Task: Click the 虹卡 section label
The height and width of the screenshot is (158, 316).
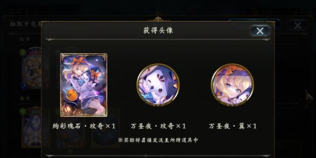Action: click(25, 39)
